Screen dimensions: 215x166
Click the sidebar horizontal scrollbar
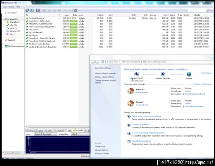(13, 152)
